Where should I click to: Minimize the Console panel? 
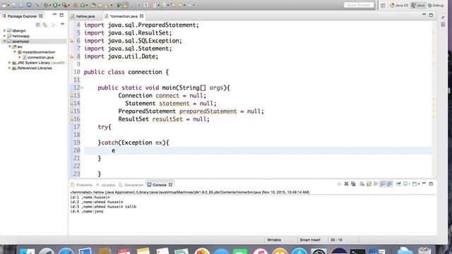pos(424,183)
